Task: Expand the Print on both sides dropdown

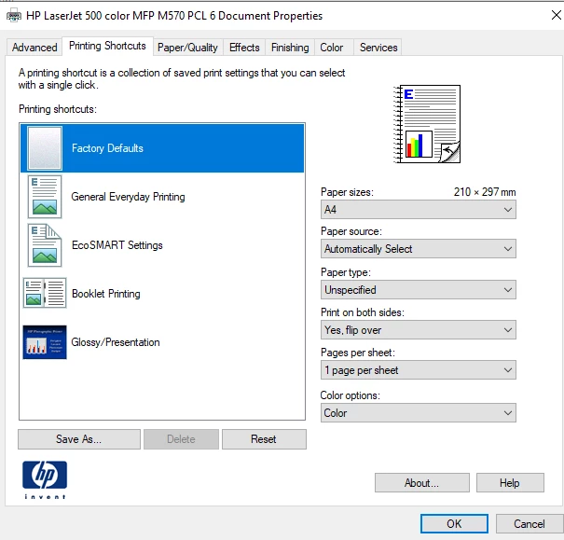Action: point(418,330)
